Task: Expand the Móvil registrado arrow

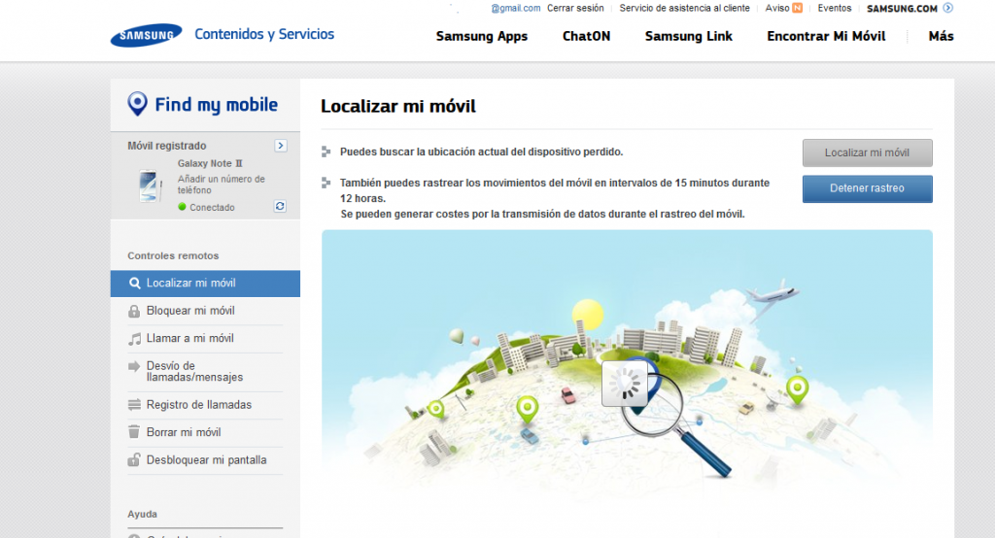Action: [x=281, y=146]
